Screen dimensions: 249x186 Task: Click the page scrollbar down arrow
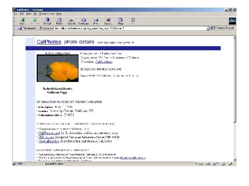point(235,160)
